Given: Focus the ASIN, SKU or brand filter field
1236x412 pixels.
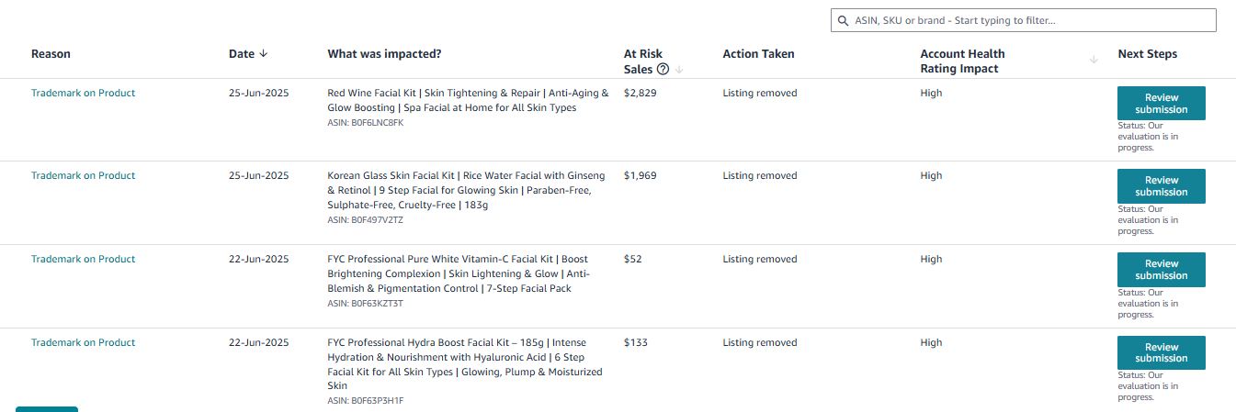Looking at the screenshot, I should (1024, 20).
